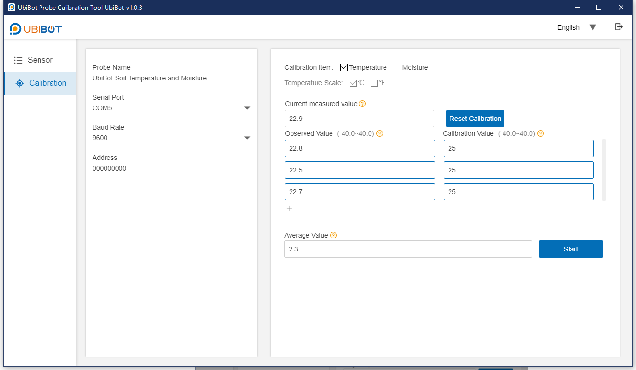Image resolution: width=636 pixels, height=370 pixels.
Task: Add a calibration row with plus icon
Action: coord(290,209)
